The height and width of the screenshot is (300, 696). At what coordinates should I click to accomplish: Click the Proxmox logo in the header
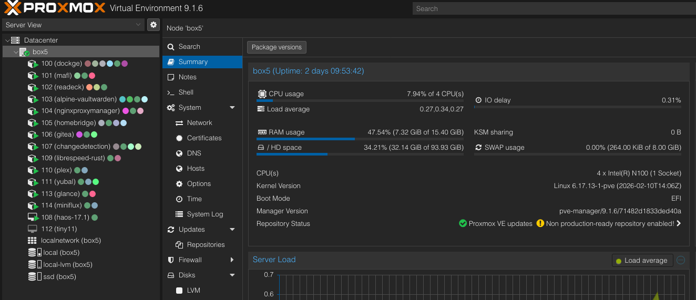pos(55,8)
